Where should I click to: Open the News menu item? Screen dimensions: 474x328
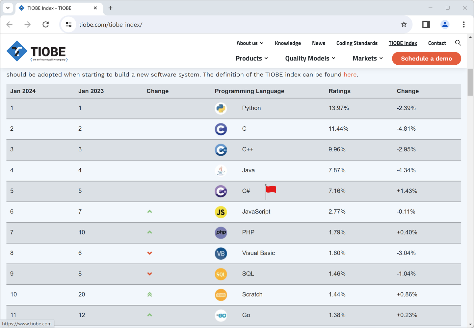click(x=319, y=43)
